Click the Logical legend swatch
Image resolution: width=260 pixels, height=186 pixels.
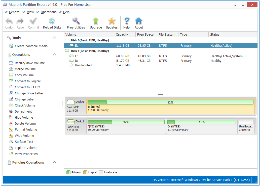(85, 172)
